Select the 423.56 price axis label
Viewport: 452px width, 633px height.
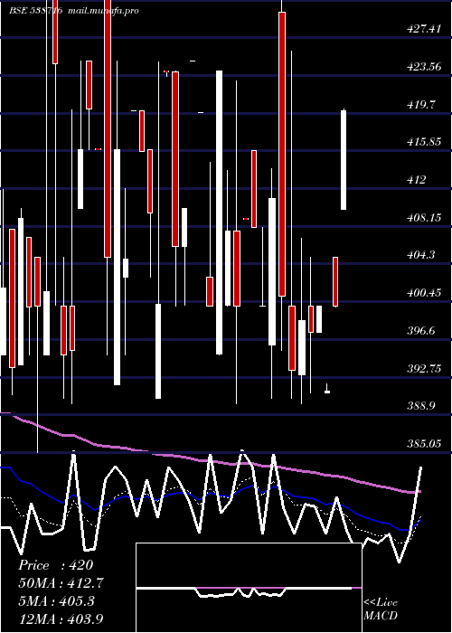(424, 67)
